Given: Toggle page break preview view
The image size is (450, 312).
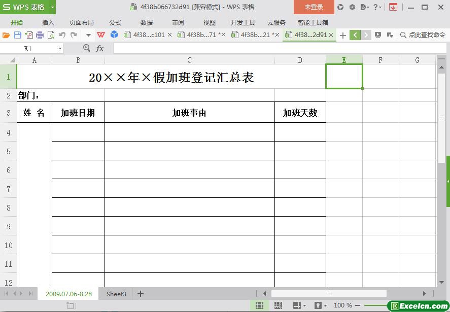Looking at the screenshot, I should pos(278,305).
